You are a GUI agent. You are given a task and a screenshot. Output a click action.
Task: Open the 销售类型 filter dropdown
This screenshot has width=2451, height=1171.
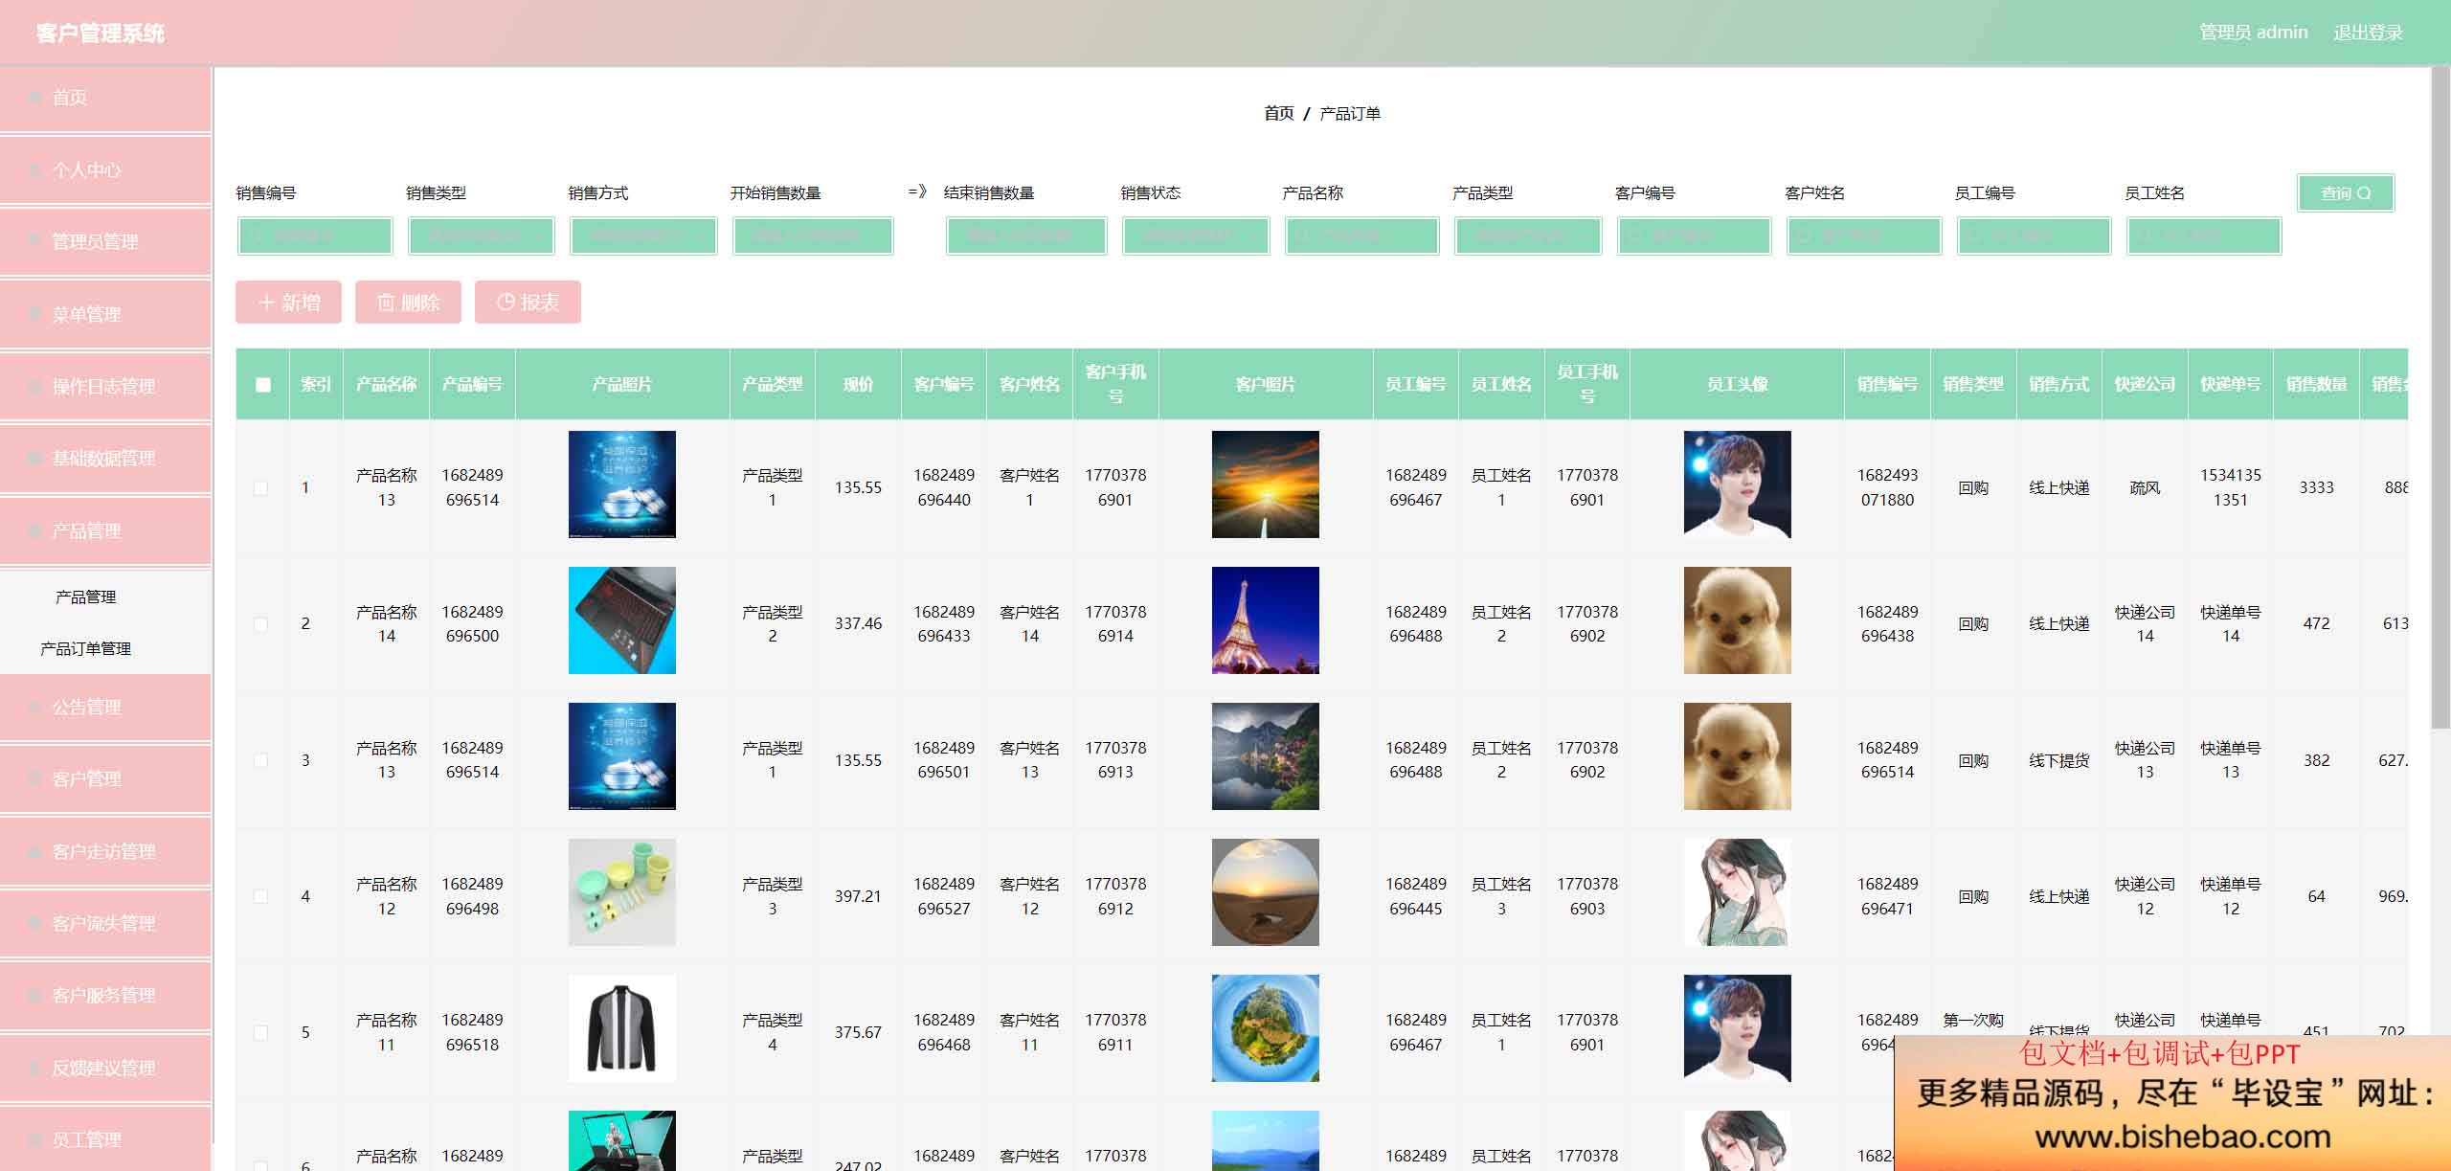(x=482, y=236)
